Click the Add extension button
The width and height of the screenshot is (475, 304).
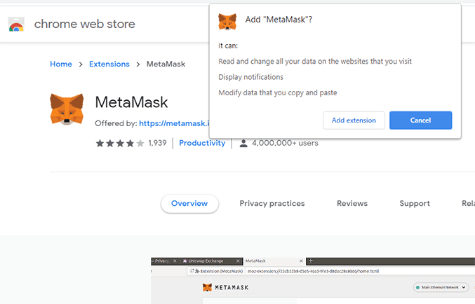[x=354, y=120]
